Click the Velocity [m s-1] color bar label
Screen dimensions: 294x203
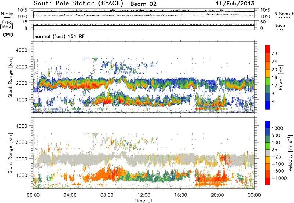(x=290, y=153)
